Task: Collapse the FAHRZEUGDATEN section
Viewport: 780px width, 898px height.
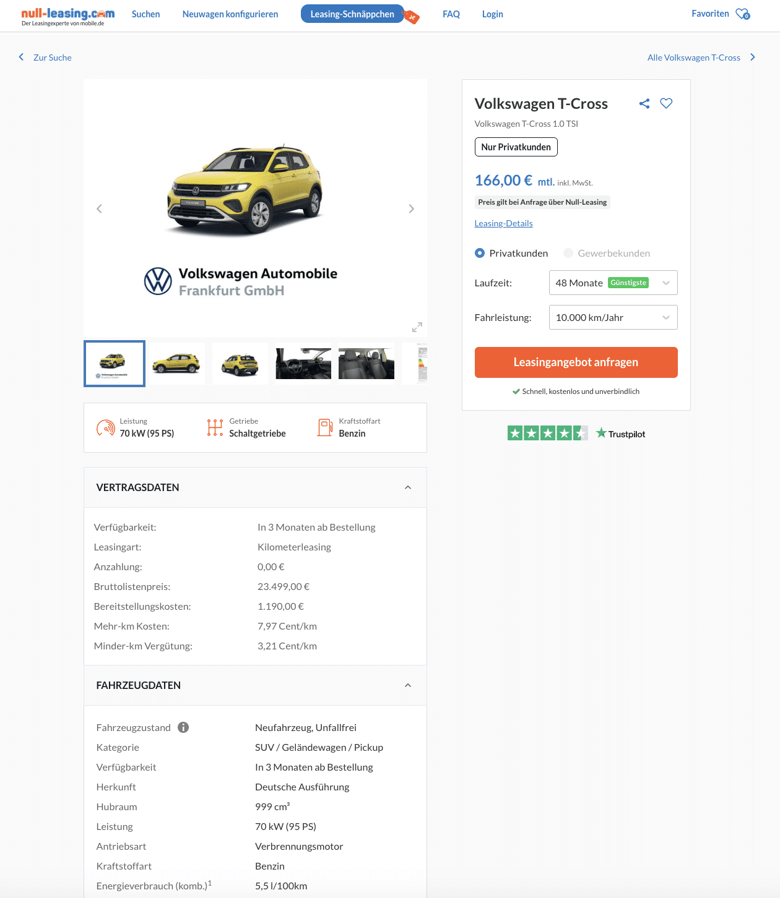Action: 408,685
